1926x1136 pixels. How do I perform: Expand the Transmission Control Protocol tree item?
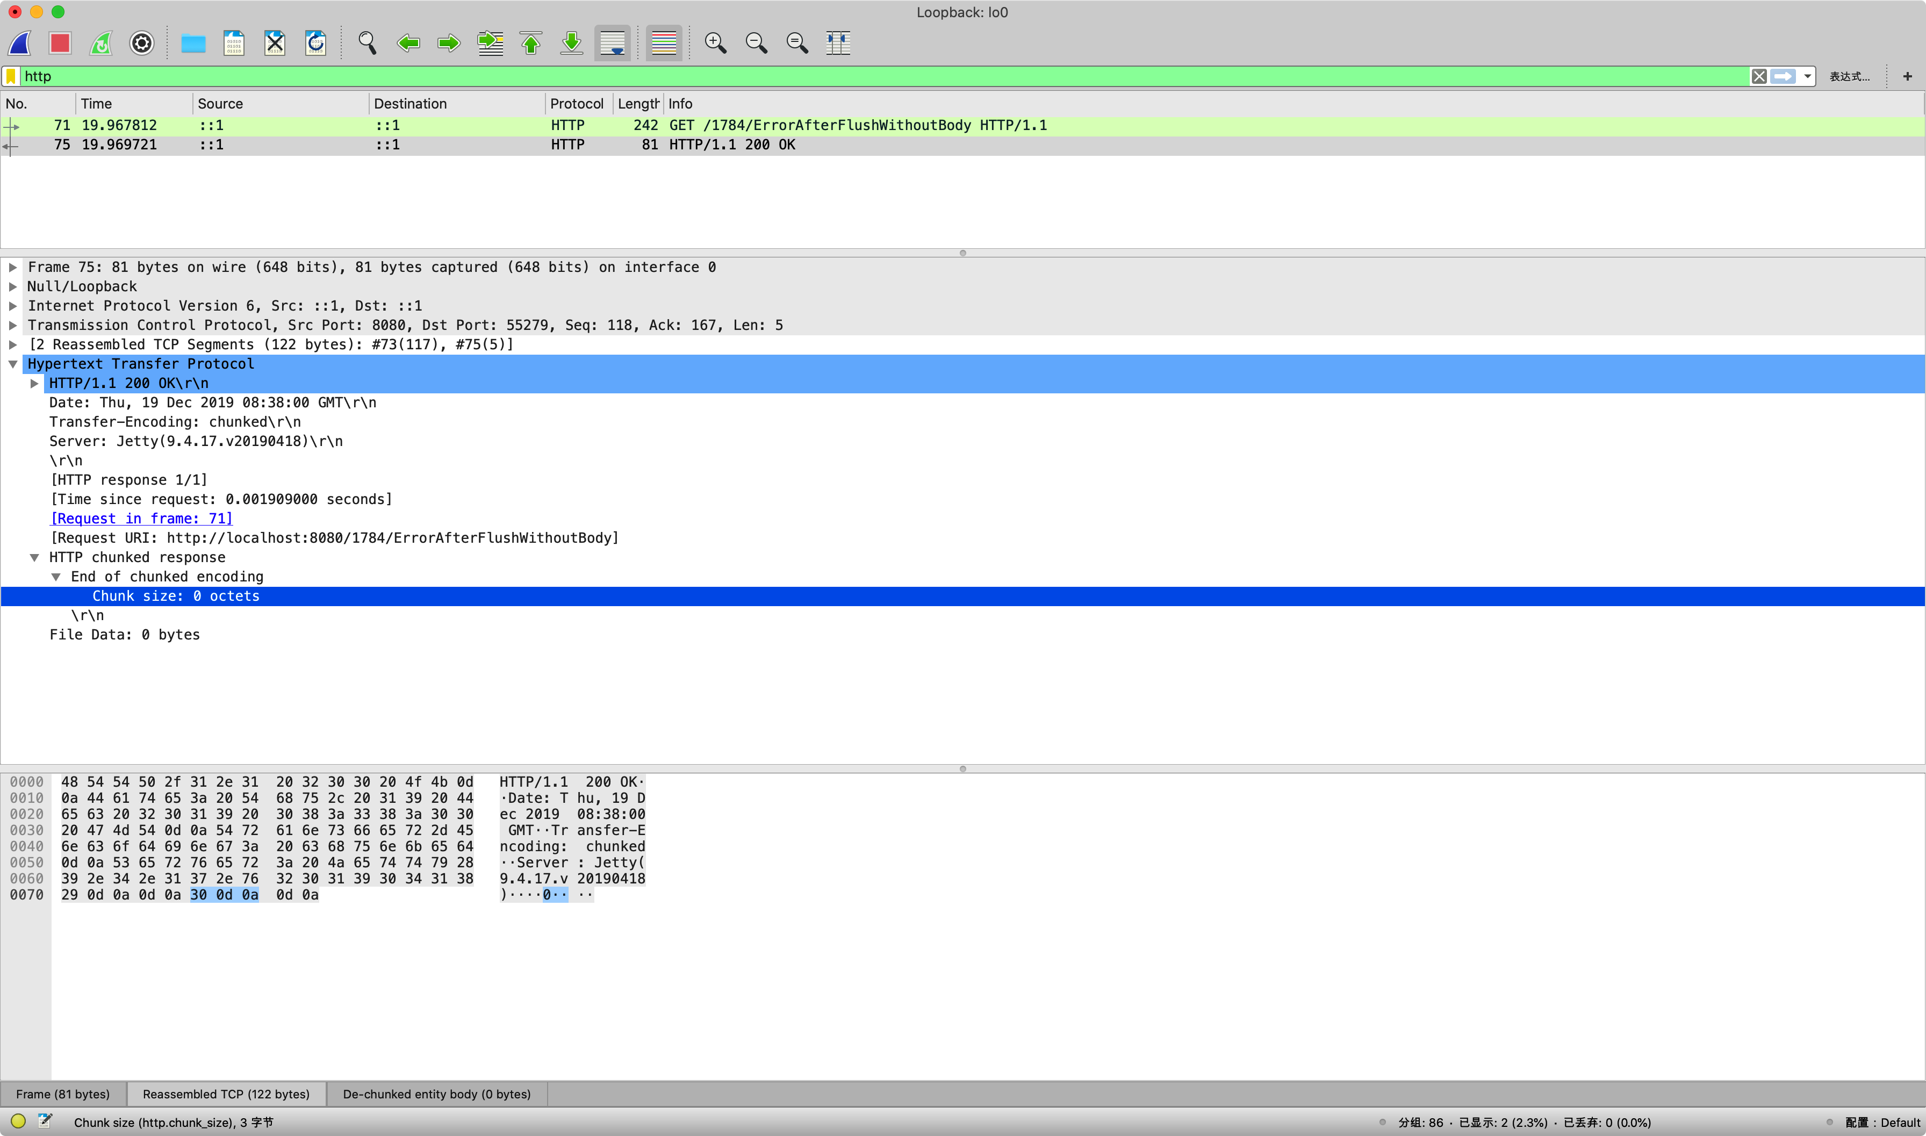point(13,325)
